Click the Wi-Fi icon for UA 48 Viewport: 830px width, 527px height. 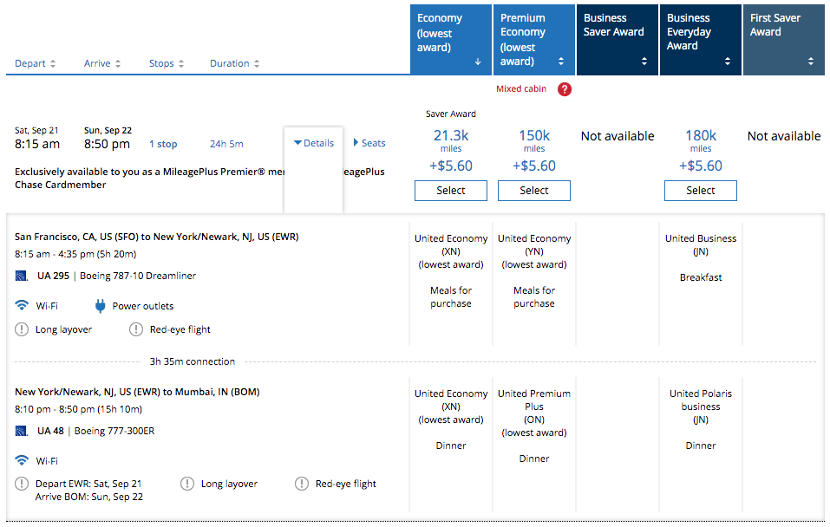coord(22,461)
